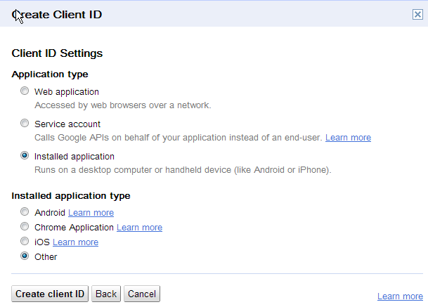The image size is (428, 307).
Task: Click the Application type section label
Action: 50,74
